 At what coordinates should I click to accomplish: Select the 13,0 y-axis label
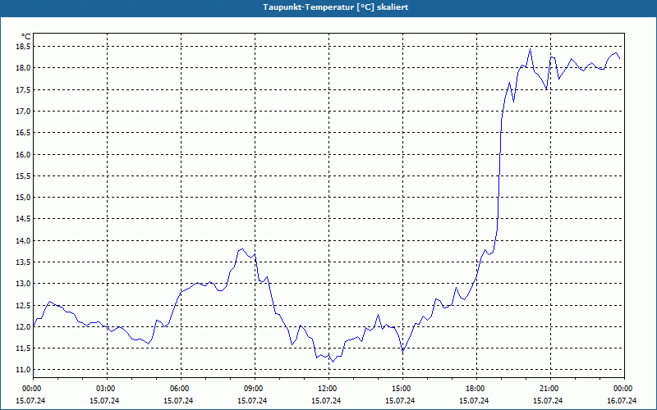[x=24, y=283]
